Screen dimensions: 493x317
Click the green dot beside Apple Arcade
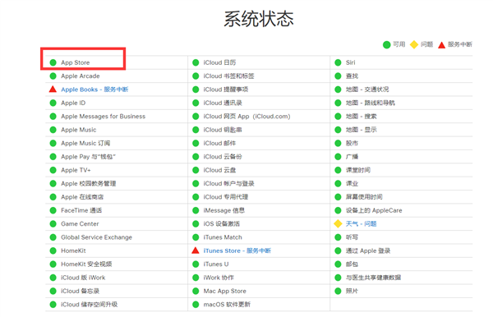coord(53,76)
